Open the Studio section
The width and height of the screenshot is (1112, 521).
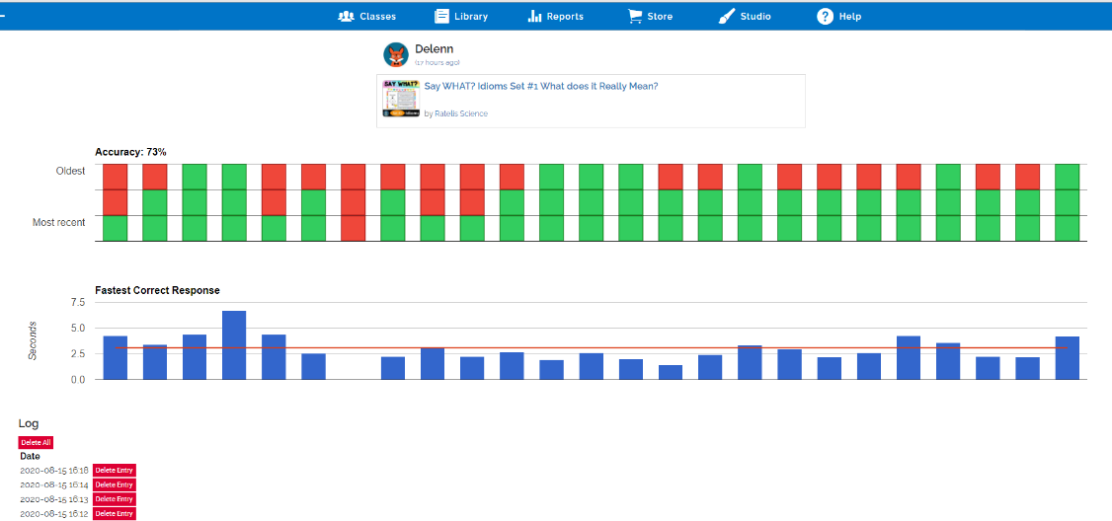coord(745,17)
